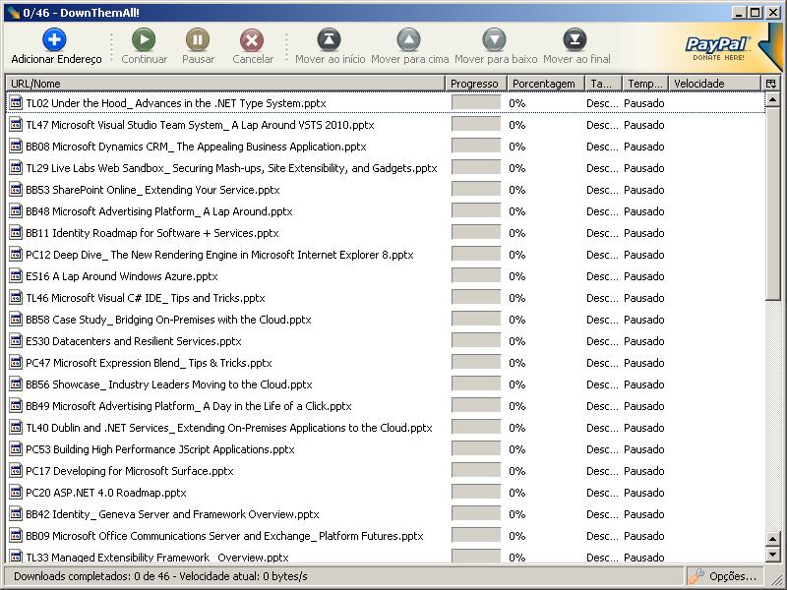Image resolution: width=787 pixels, height=590 pixels.
Task: Cancel downloads using the Cancelar icon
Action: [x=252, y=39]
